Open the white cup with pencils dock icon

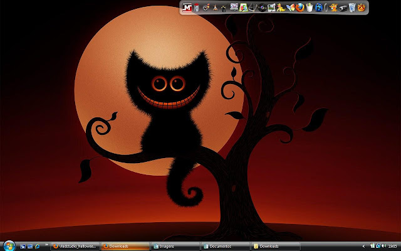tap(309, 8)
